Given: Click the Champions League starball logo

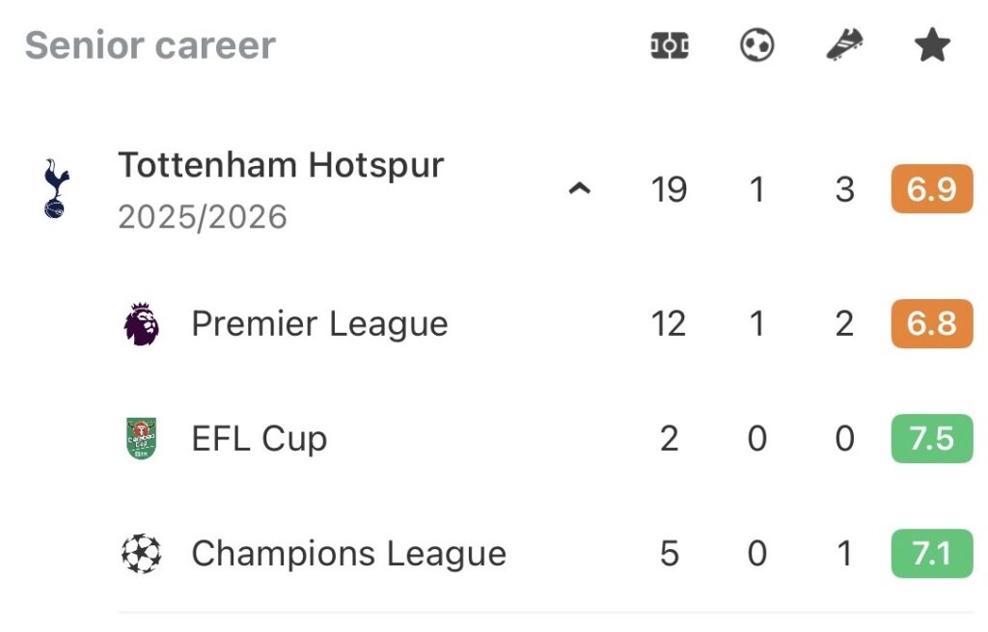Looking at the screenshot, I should click(141, 554).
